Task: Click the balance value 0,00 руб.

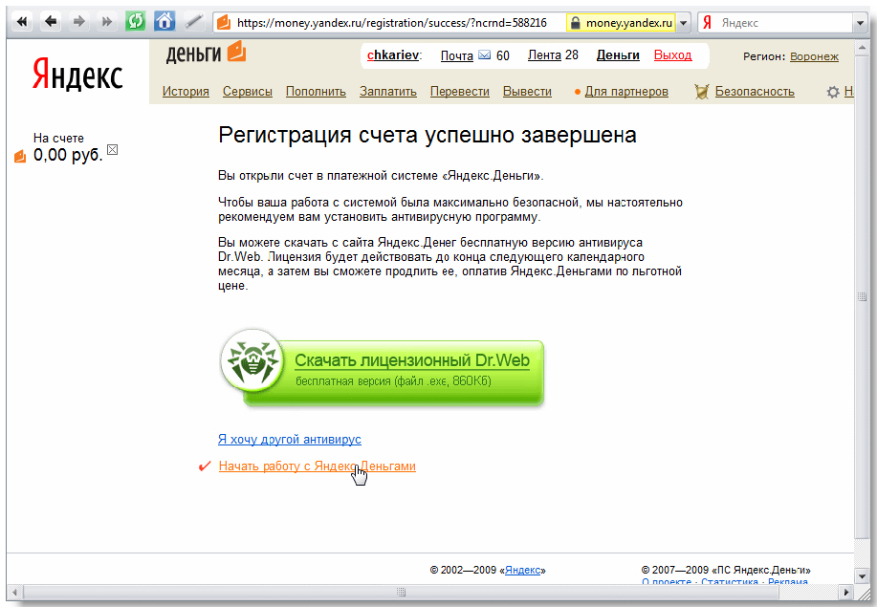Action: coord(68,156)
